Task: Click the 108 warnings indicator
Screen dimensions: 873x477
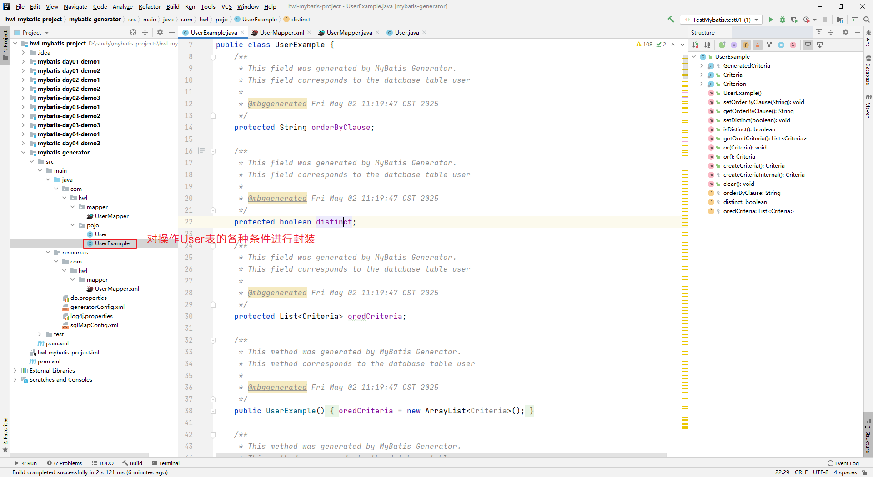Action: [x=644, y=45]
